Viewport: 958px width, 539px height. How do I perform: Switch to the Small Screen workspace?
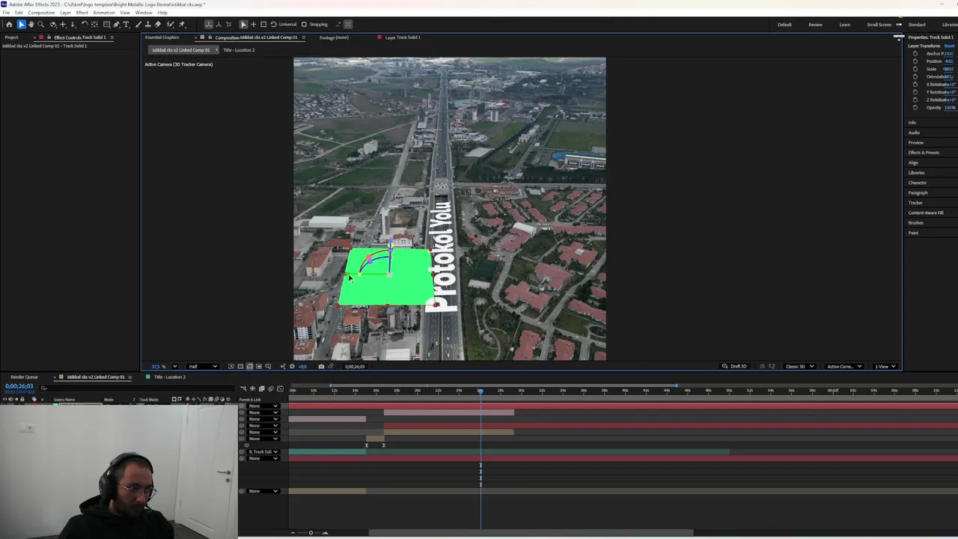pos(879,25)
